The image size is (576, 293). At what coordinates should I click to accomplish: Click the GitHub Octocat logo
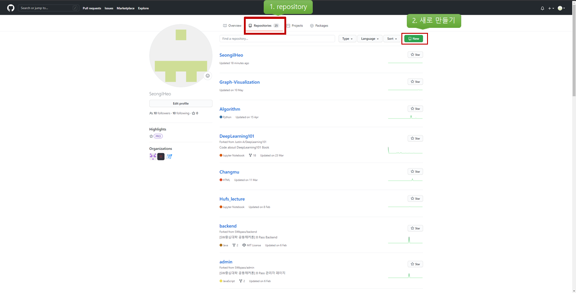point(11,8)
